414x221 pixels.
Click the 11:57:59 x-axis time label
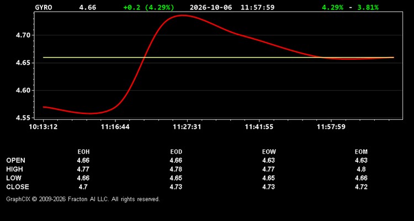331,127
